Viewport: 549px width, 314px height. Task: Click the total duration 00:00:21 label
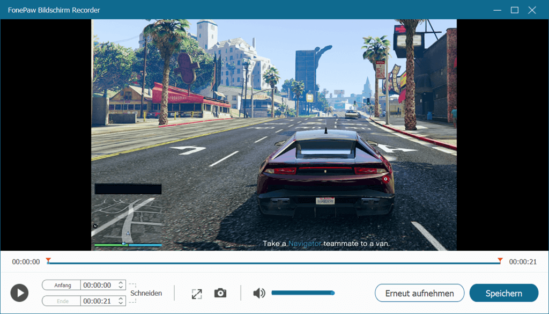click(523, 262)
